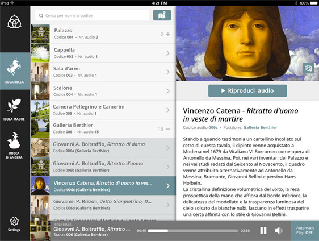
Task: Tap Stanza 006 (Galleria Berthier) text
Action: click(81, 235)
